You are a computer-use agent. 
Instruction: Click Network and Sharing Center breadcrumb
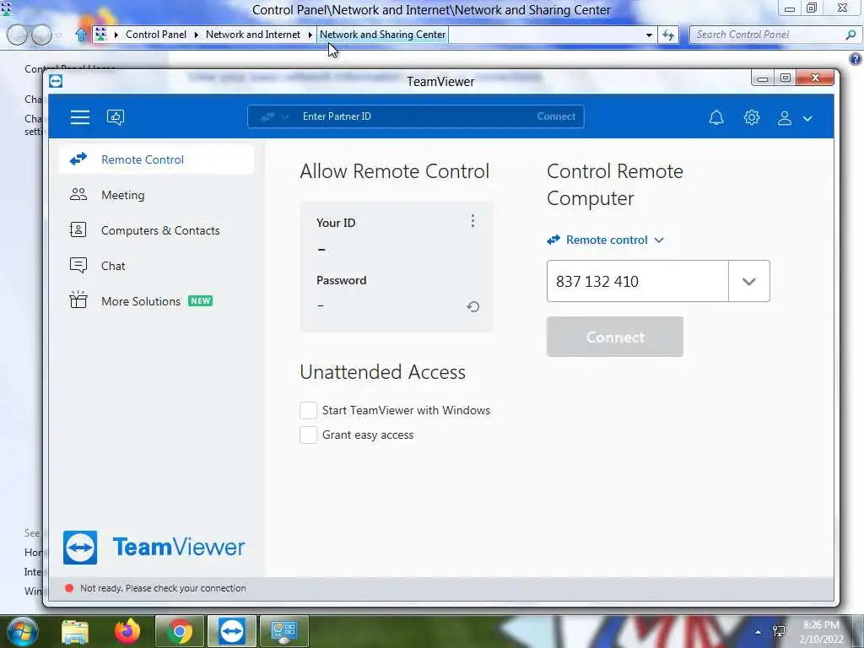[382, 34]
